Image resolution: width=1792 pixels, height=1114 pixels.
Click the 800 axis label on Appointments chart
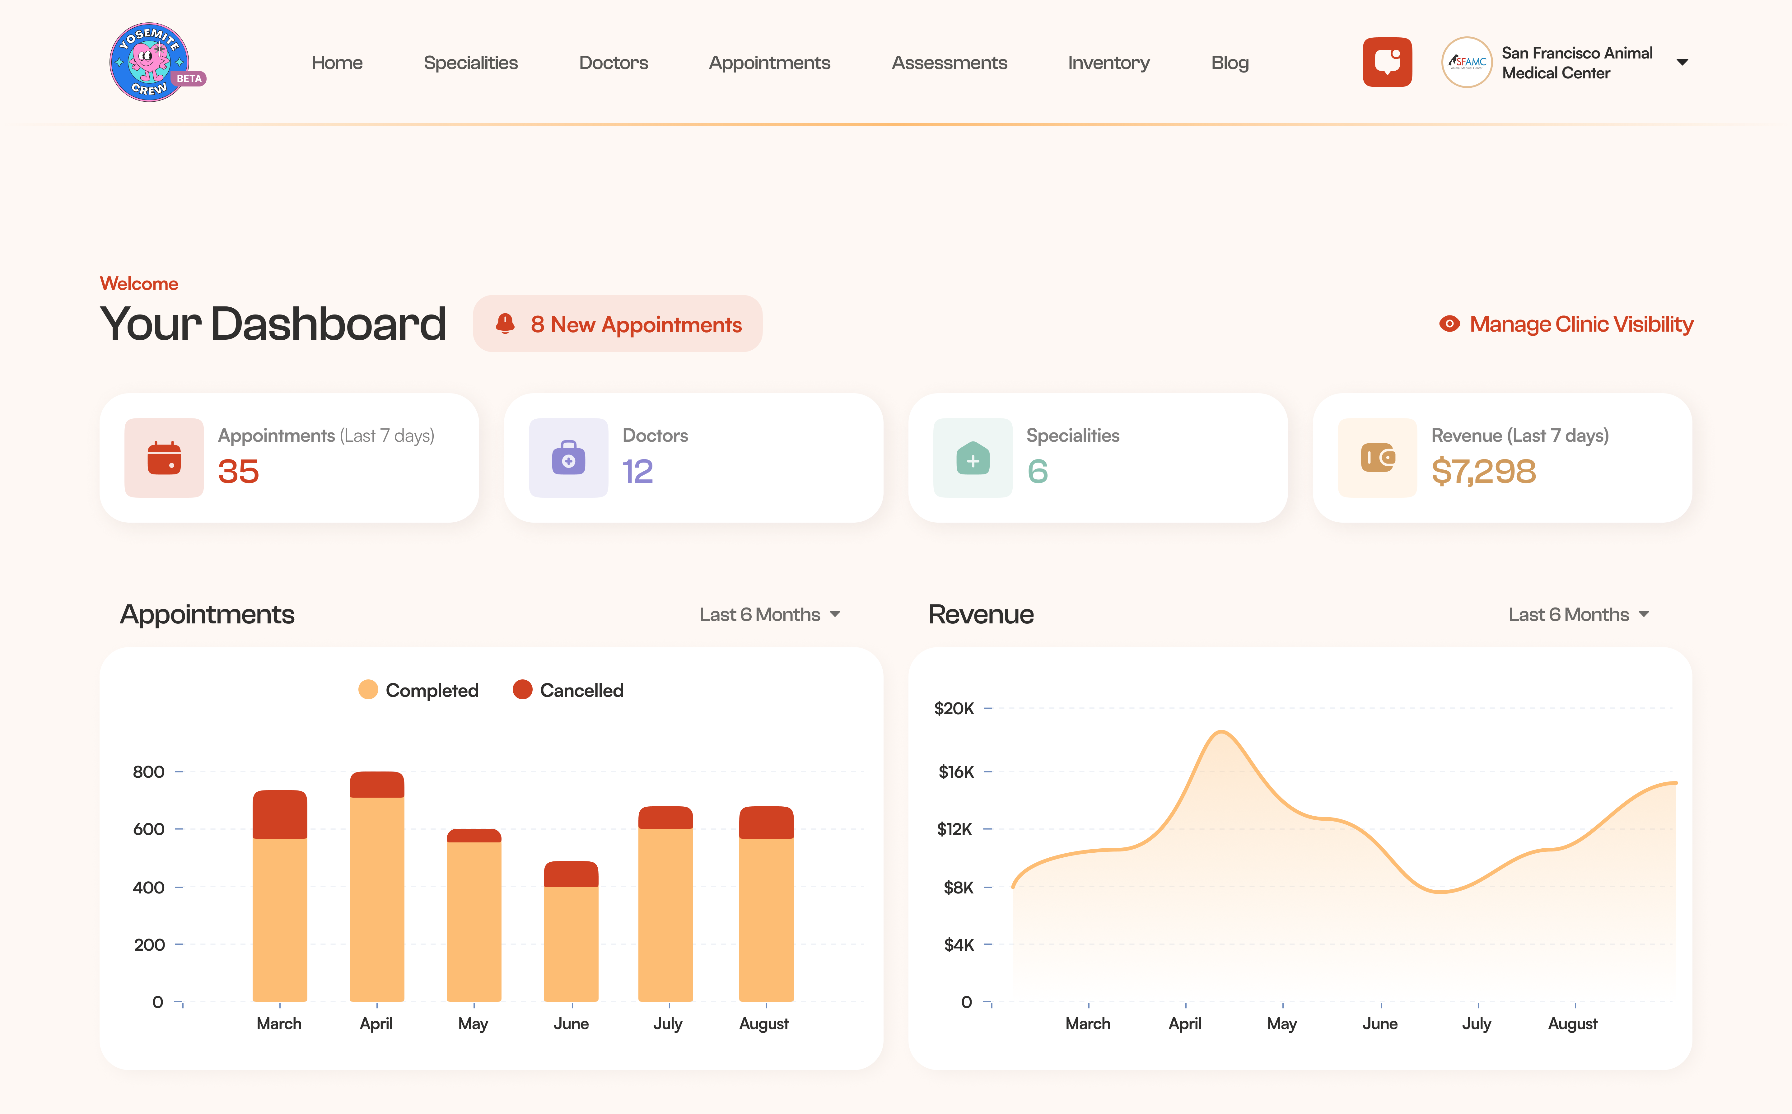148,771
